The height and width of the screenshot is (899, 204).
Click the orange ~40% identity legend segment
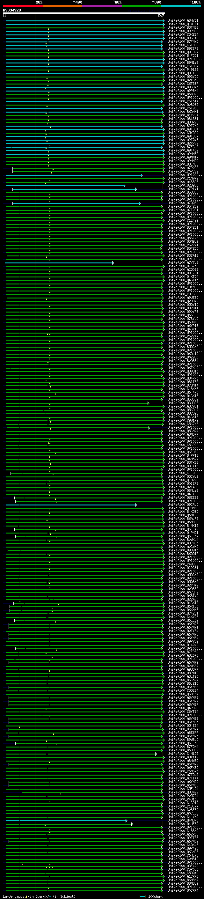tap(63, 6)
